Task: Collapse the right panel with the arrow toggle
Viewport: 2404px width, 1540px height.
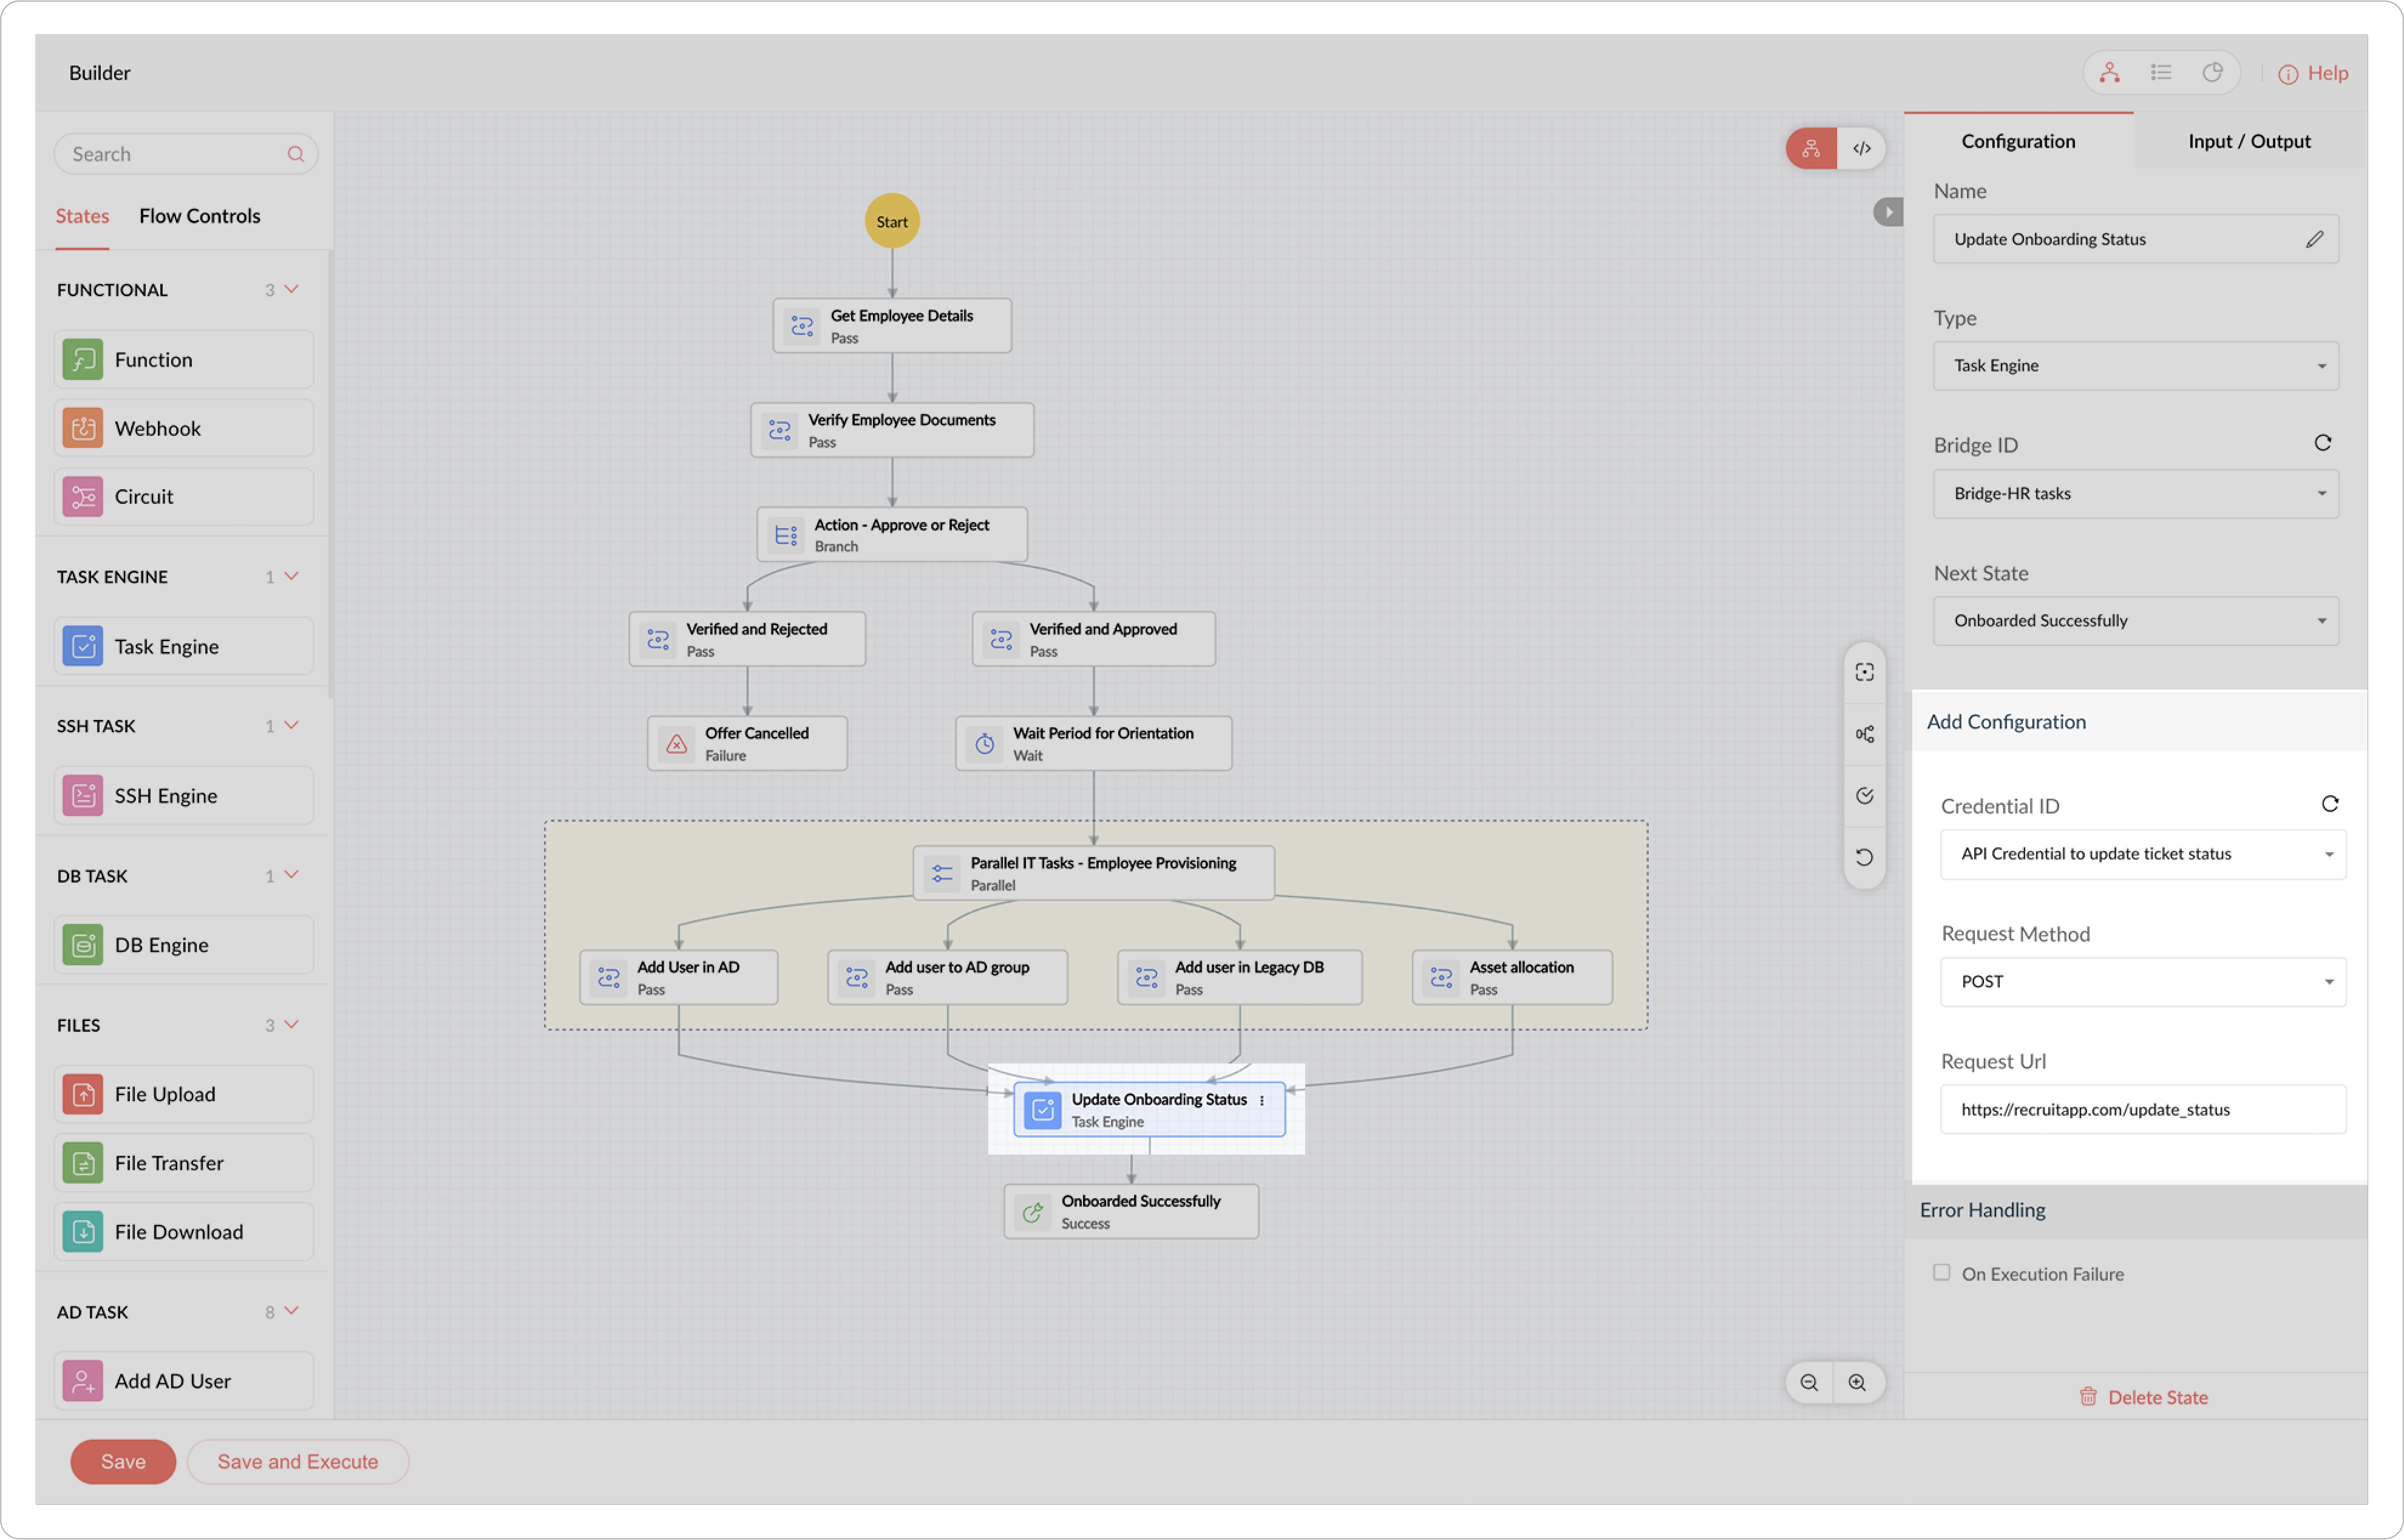Action: (1888, 212)
